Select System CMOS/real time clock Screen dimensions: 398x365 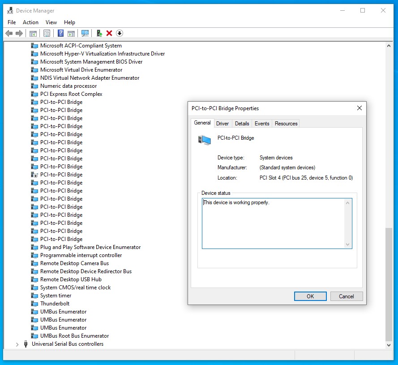point(75,288)
